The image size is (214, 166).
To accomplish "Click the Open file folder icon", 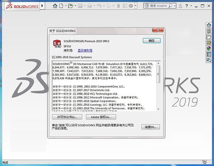I will pyautogui.click(x=71, y=6).
